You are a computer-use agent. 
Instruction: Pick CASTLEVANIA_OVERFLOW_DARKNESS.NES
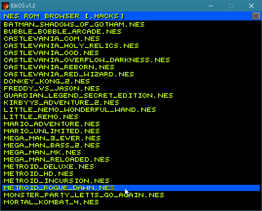tap(87, 60)
